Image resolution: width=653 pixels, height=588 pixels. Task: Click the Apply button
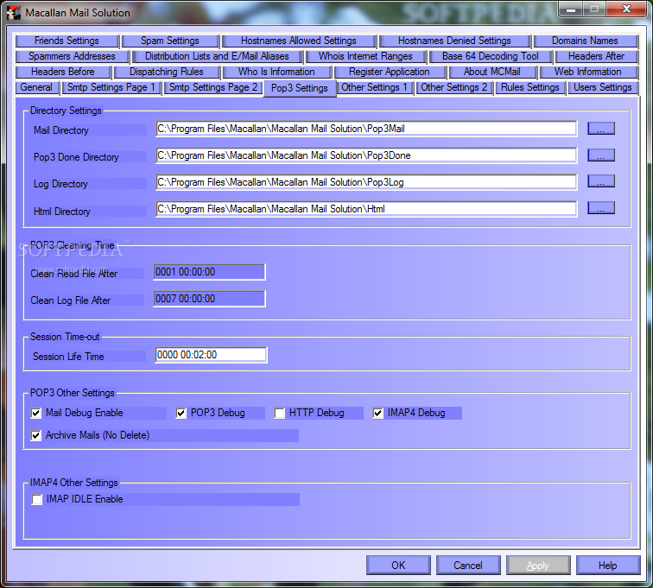[x=538, y=565]
